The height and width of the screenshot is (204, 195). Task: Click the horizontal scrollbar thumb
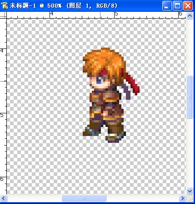[x=84, y=198]
